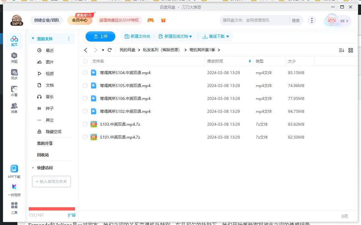This screenshot has height=225, width=361.
Task: Open the gift box promotion icon
Action: tap(163, 20)
